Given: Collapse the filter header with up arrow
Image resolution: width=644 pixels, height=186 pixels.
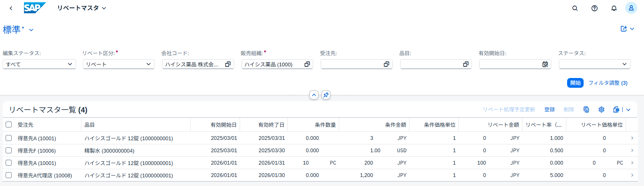Looking at the screenshot, I should (x=314, y=95).
